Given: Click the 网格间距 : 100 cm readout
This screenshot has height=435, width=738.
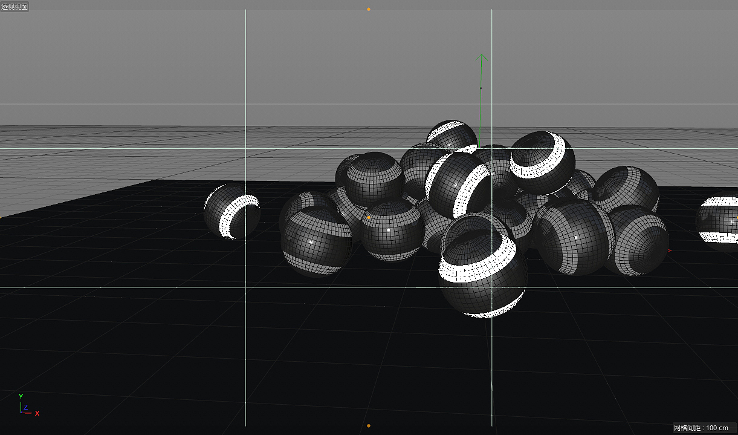Looking at the screenshot, I should click(x=701, y=428).
